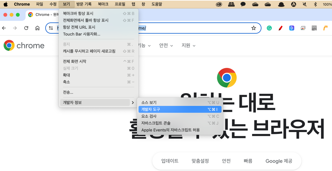
Task: Open the 방문 기록 menu
Action: pos(84,4)
